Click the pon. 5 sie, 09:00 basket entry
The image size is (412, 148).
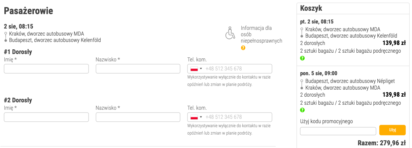(318, 73)
